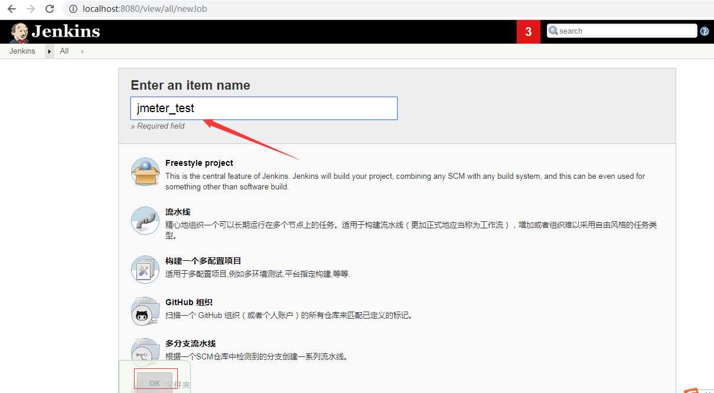The width and height of the screenshot is (714, 393).
Task: Choose the 多分支流水线 item title
Action: click(191, 343)
